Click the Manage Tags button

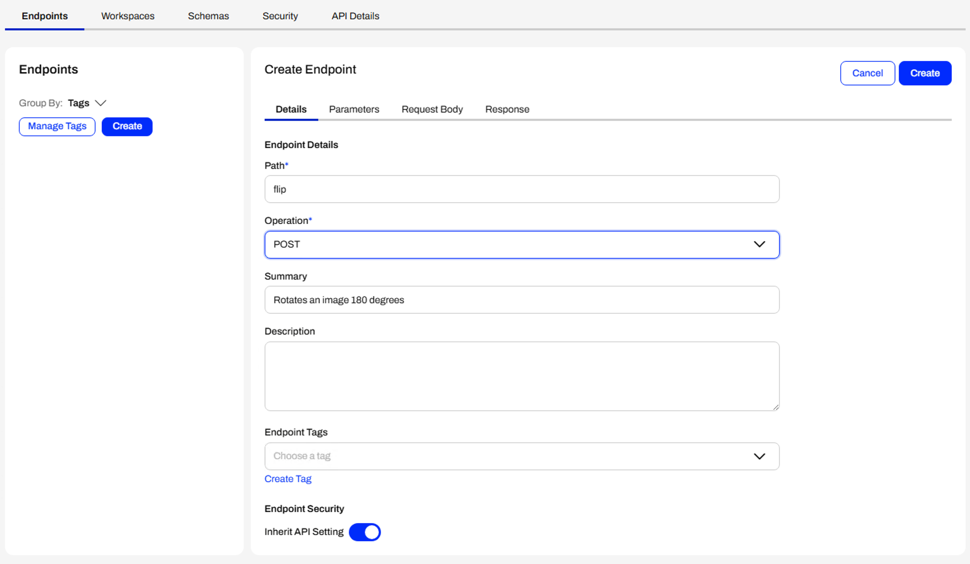click(x=57, y=126)
